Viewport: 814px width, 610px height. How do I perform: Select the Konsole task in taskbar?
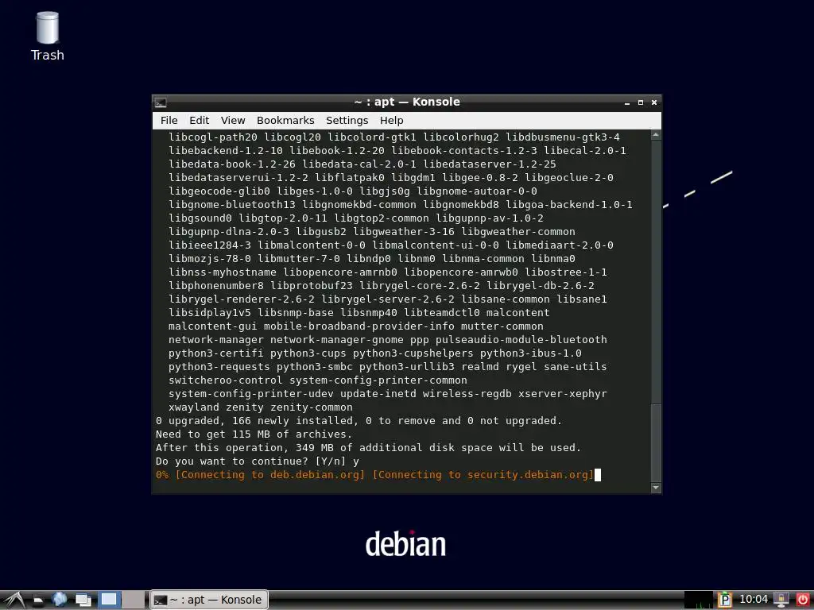click(209, 600)
